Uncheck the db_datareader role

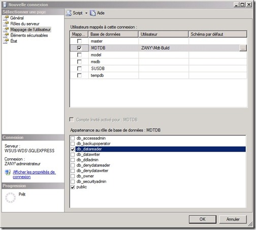tap(73, 149)
